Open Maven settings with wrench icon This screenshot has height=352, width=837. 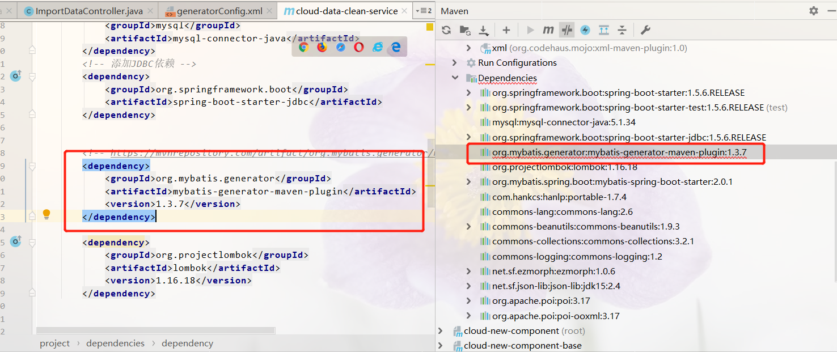pos(645,29)
